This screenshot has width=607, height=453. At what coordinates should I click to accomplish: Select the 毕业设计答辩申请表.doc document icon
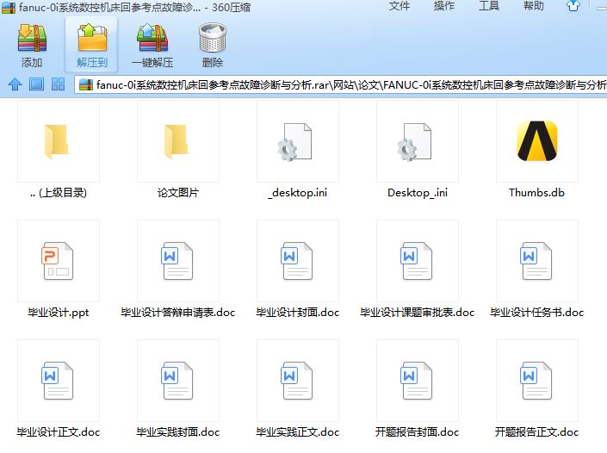tap(178, 261)
